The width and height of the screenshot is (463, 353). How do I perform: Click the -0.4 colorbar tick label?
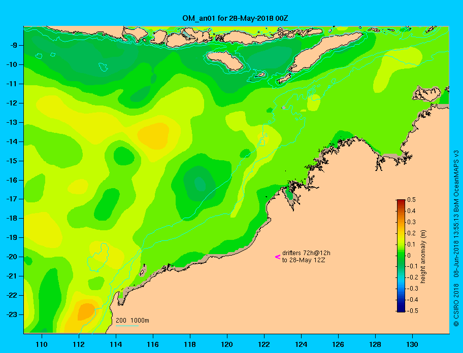point(413,300)
